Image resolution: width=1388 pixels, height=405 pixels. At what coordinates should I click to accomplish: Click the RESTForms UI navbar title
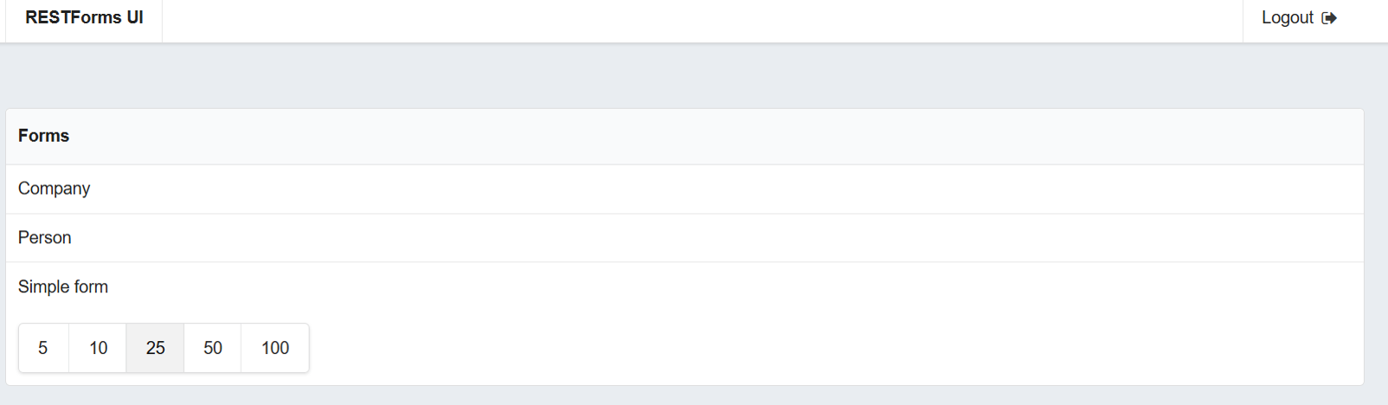[84, 18]
